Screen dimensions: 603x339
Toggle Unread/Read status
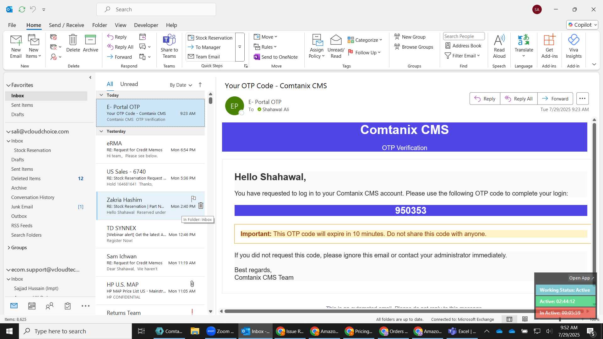point(336,46)
